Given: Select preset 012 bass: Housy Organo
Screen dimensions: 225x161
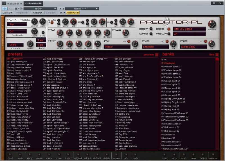Looking at the screenshot, I should (x=19, y=91).
